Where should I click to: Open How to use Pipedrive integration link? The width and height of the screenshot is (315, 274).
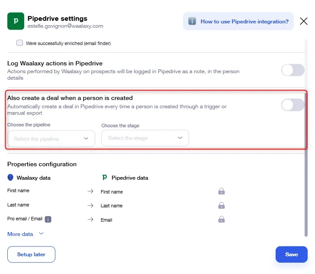[x=244, y=22]
